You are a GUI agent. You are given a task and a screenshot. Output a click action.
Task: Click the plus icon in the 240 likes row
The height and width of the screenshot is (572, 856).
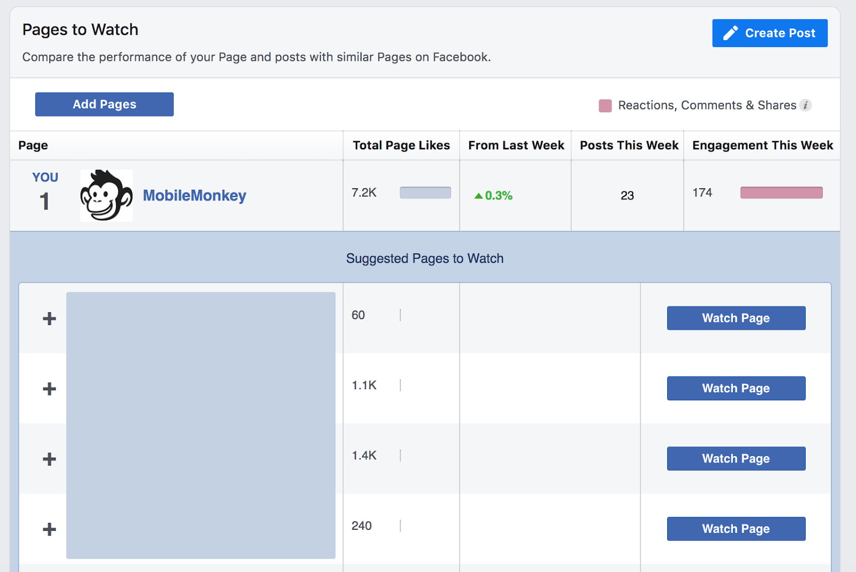(49, 529)
